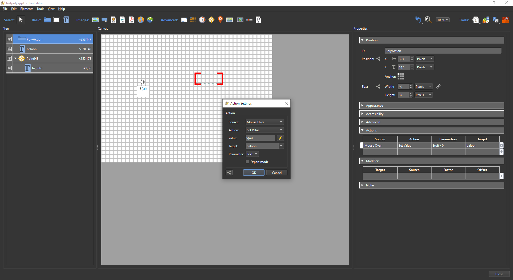Open the Height Pixels unit dropdown
The height and width of the screenshot is (280, 513).
tap(423, 95)
